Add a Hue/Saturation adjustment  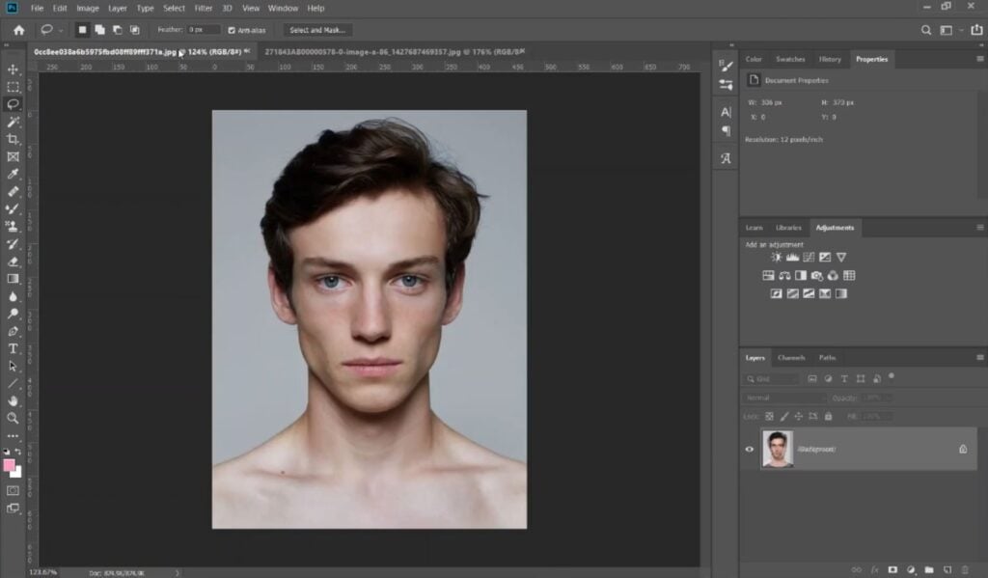768,275
